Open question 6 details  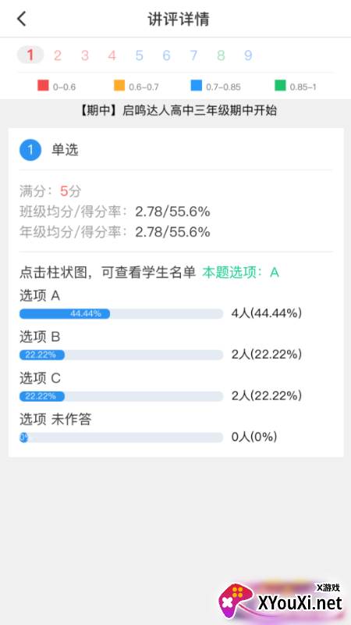(x=166, y=55)
